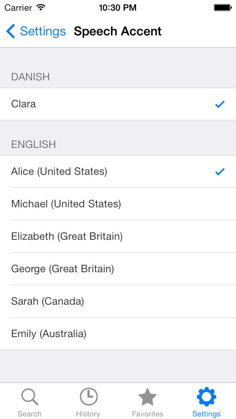The image size is (236, 419).
Task: Tap the checkmark beside Clara
Action: tap(220, 104)
